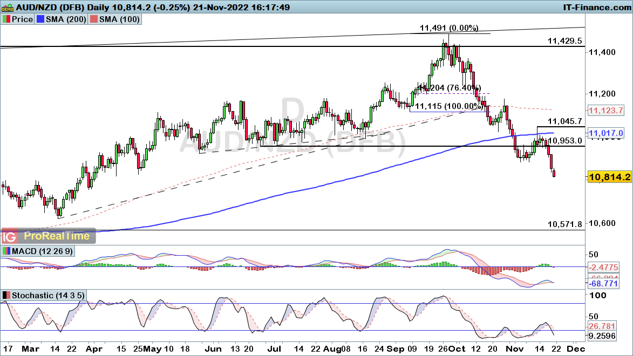Click the Dec label on time axis
633x356 pixels.
tap(576, 349)
